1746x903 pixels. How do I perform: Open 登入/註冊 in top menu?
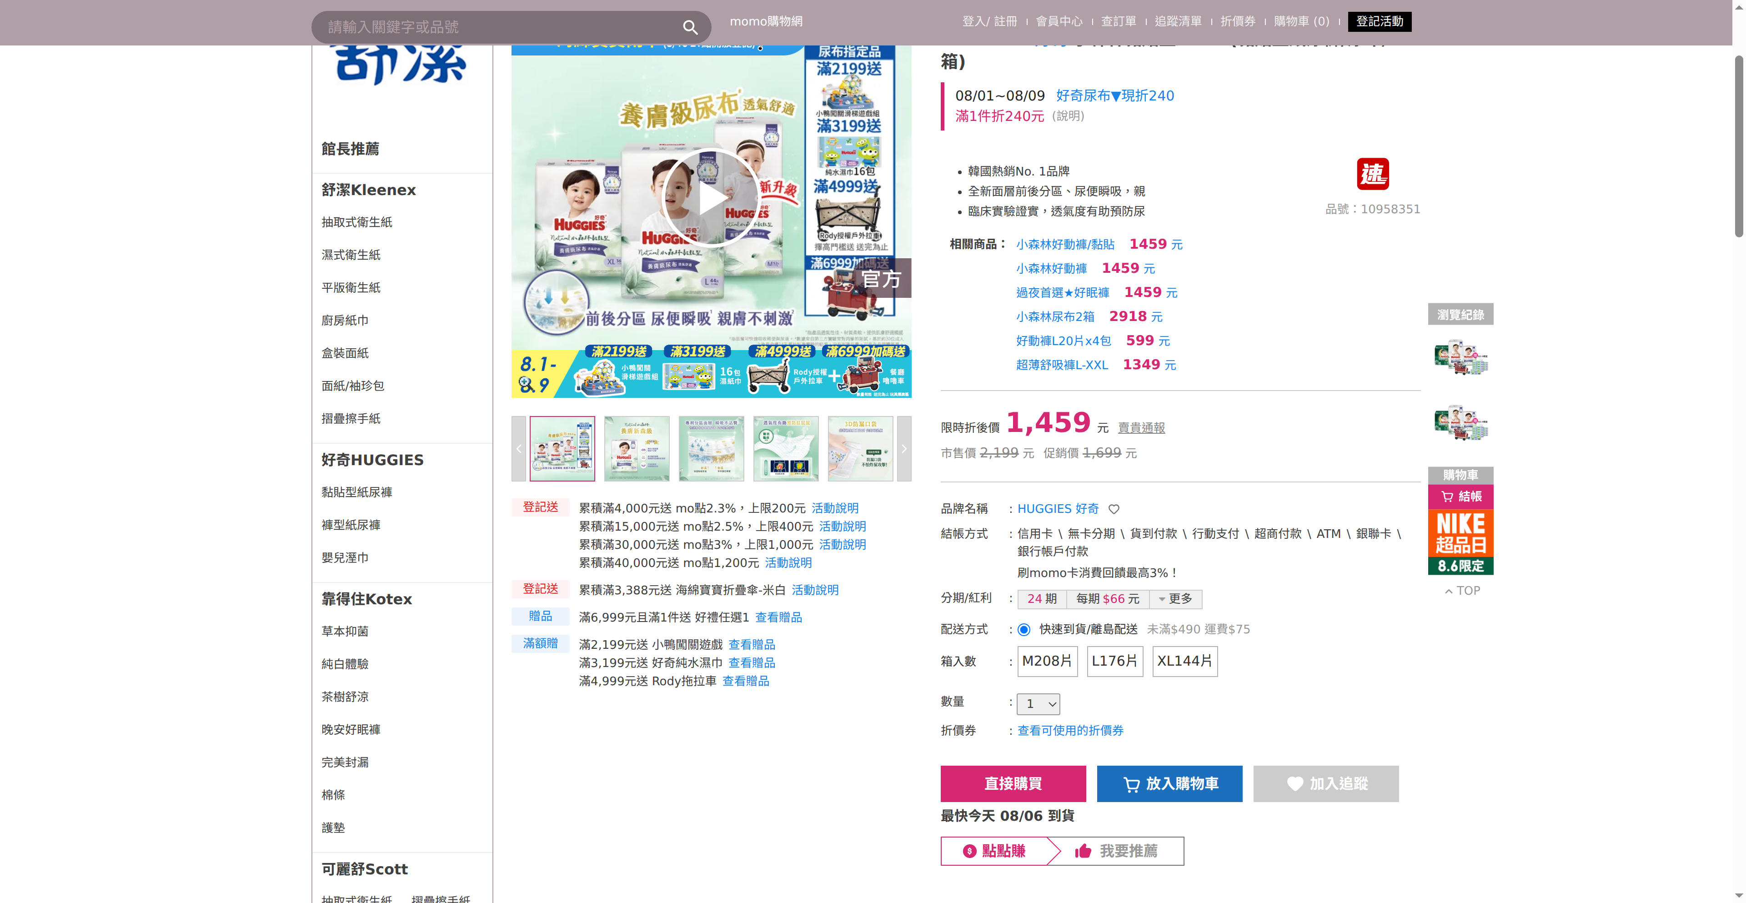tap(989, 22)
